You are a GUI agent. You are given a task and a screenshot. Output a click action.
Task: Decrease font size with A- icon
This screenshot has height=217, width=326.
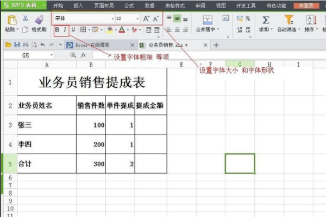[x=156, y=19]
